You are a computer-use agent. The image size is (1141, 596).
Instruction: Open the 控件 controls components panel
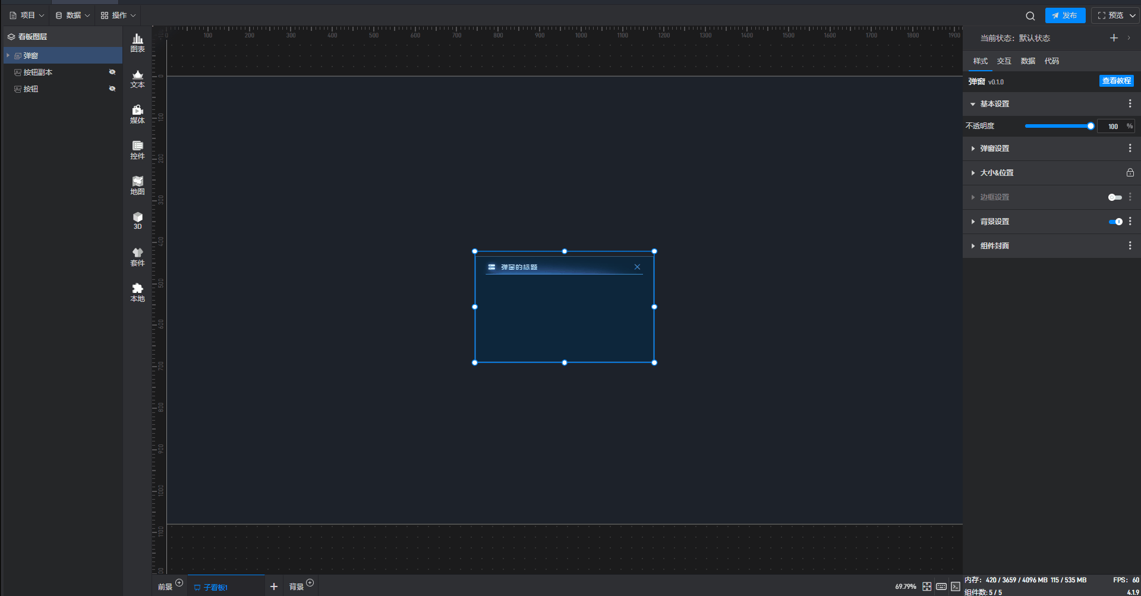coord(137,150)
